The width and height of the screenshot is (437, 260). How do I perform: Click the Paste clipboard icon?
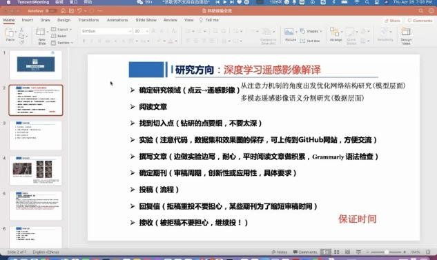[x=10, y=33]
